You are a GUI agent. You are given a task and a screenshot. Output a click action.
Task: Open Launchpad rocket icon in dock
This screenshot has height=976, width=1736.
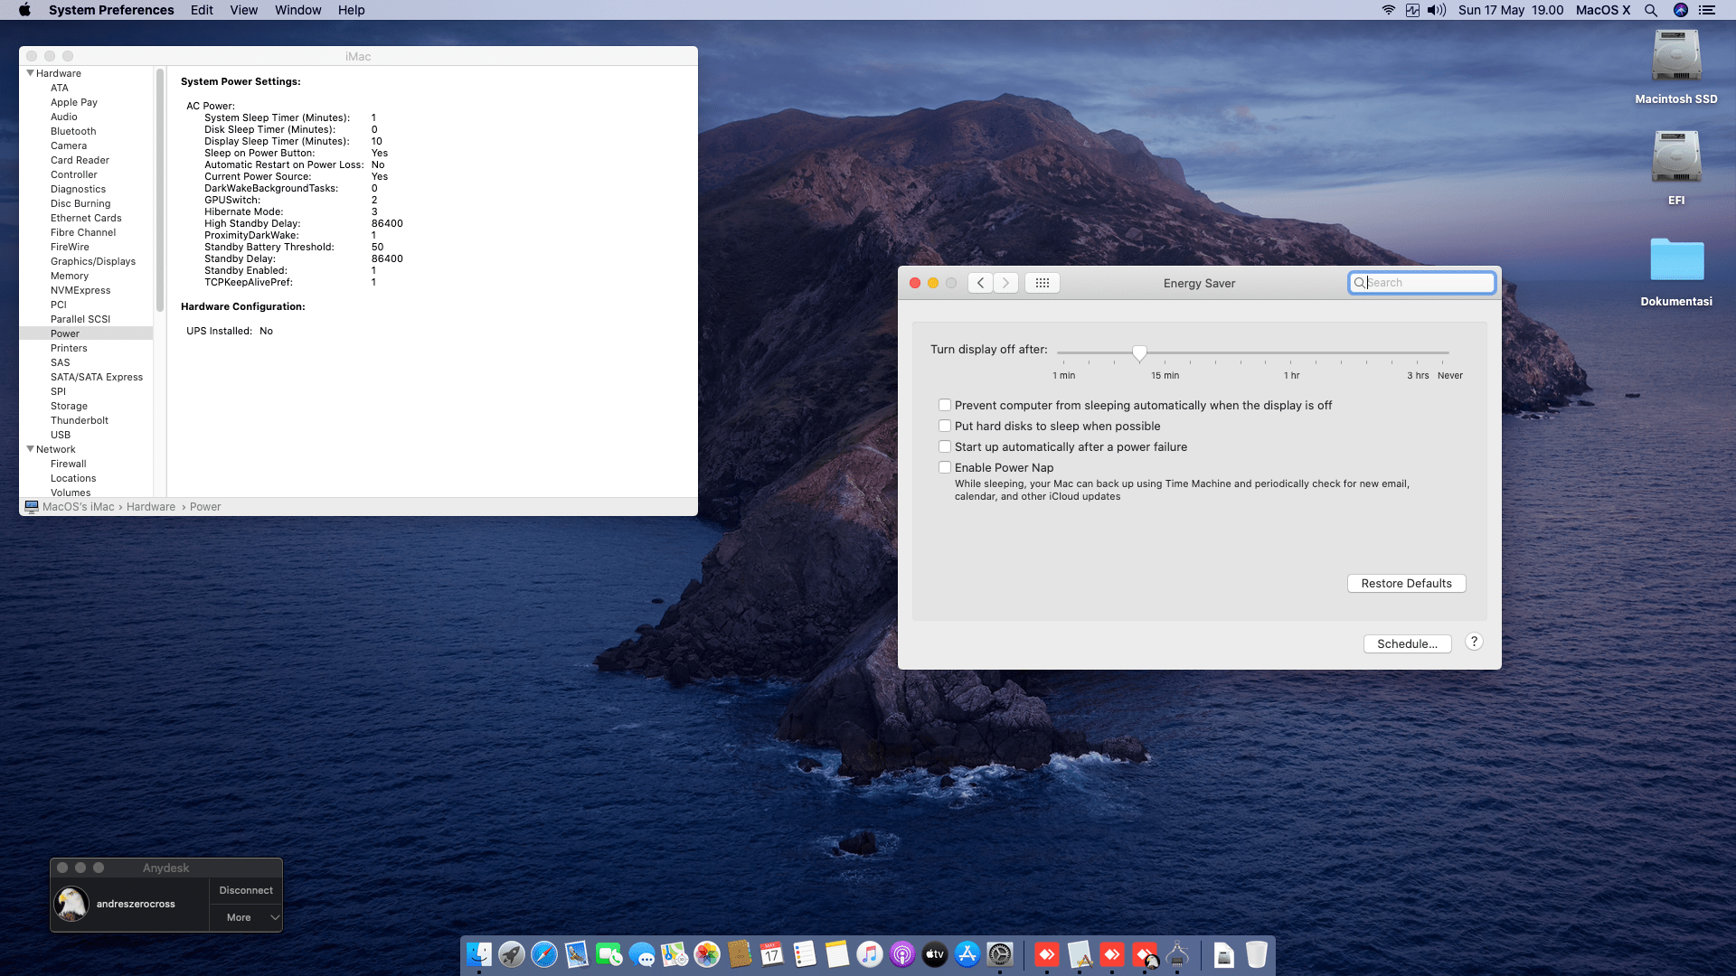tap(512, 954)
